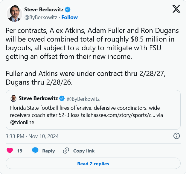Follow @ByBerkowitz via Follow link
The width and height of the screenshot is (186, 174).
coord(69,17)
